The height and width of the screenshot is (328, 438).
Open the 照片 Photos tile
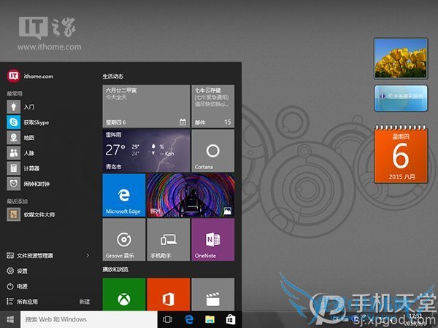[x=191, y=195]
